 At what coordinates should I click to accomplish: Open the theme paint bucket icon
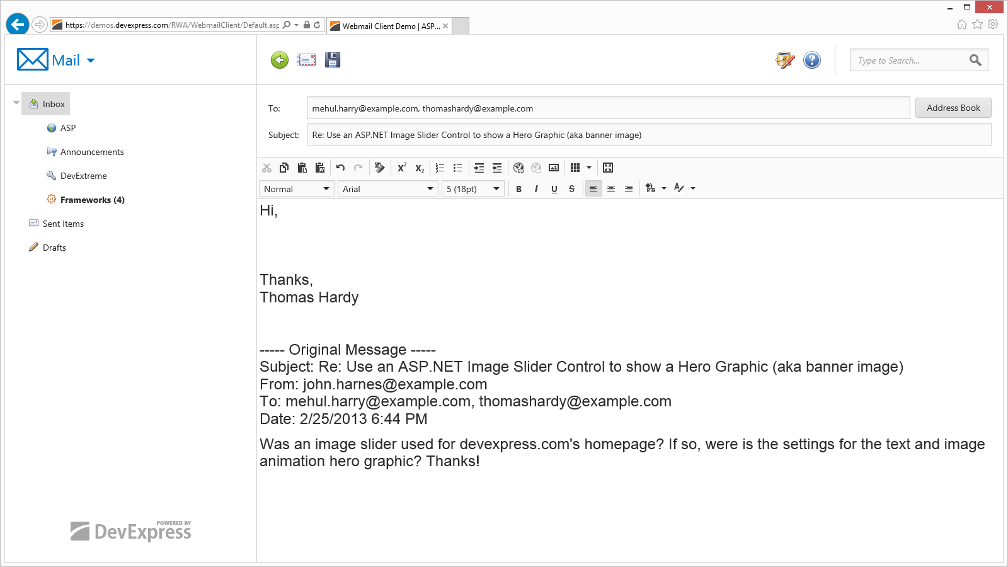click(x=785, y=60)
